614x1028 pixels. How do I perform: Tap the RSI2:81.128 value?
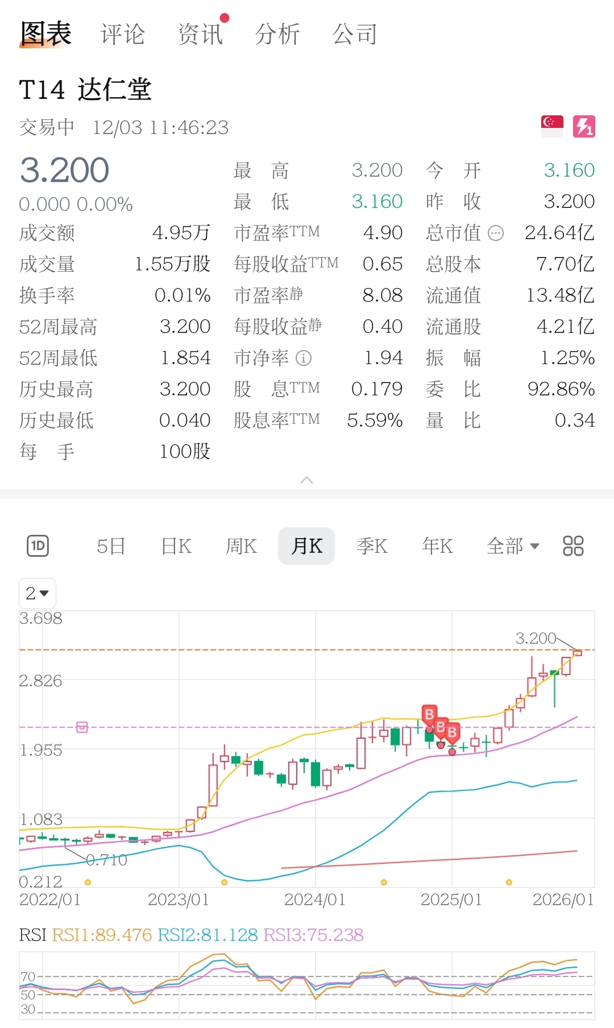[208, 935]
